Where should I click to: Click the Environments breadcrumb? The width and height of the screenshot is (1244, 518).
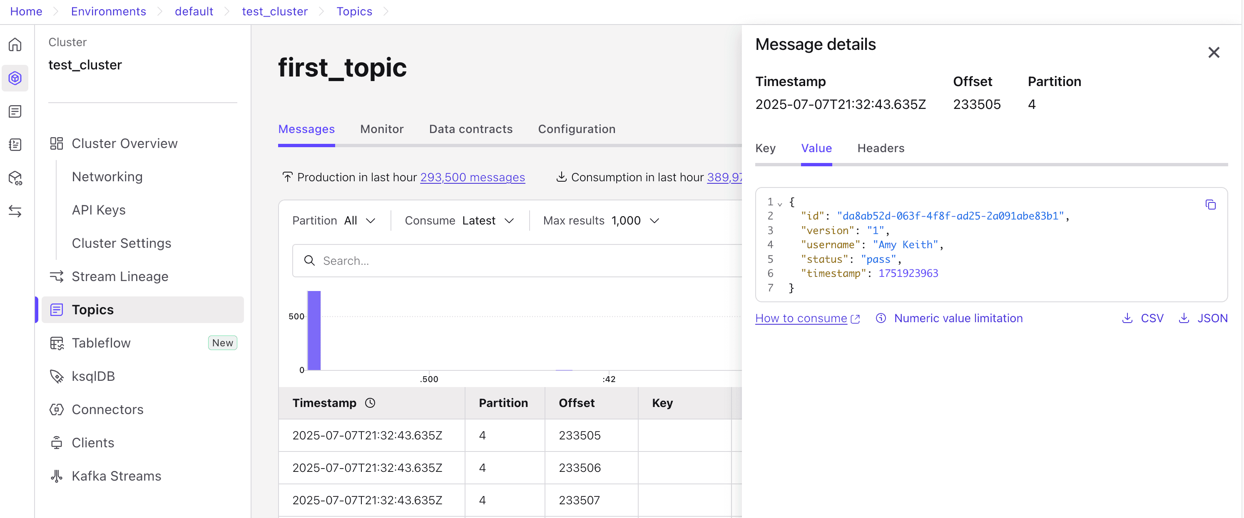click(108, 11)
